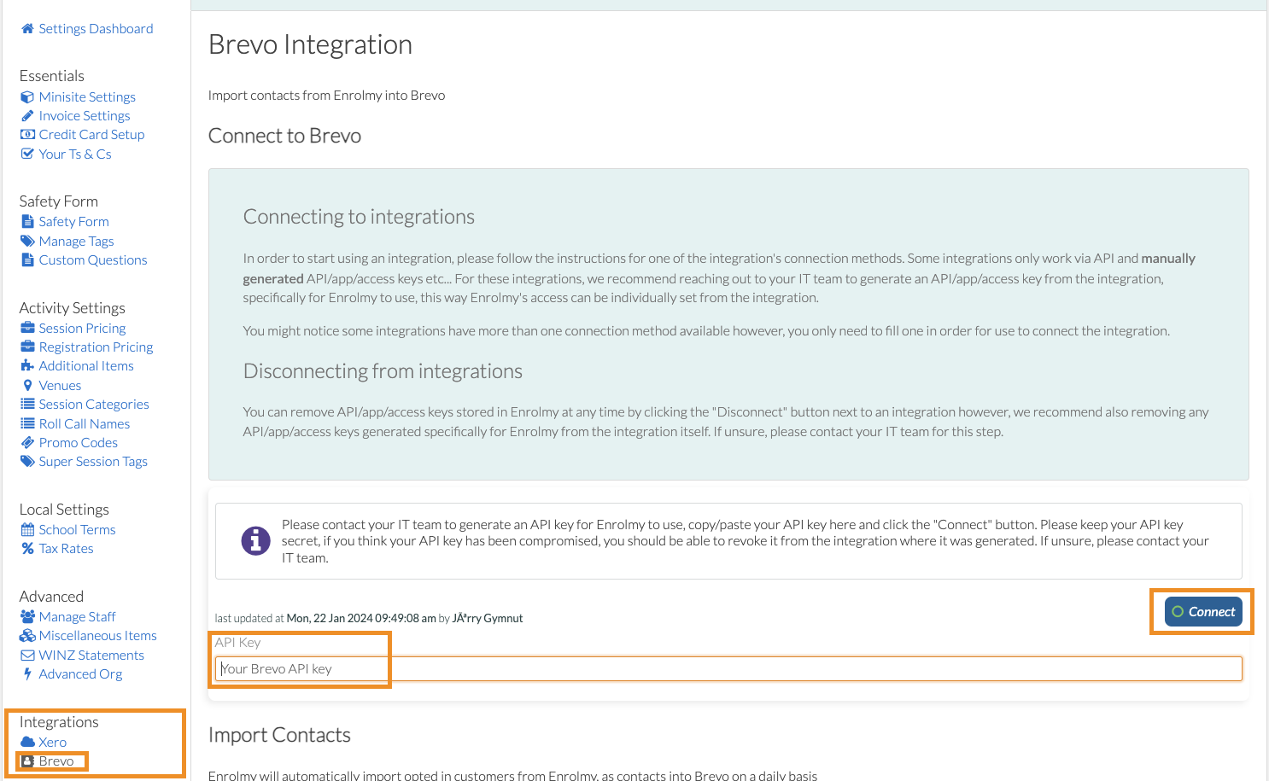Click the tags icon beside Super Session Tags
Image resolution: width=1269 pixels, height=781 pixels.
27,462
